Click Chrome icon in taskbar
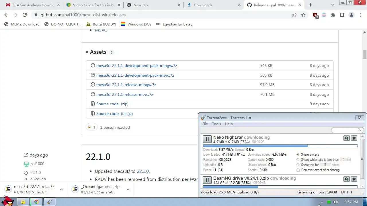Viewport: 367px width, 206px height. click(x=36, y=202)
